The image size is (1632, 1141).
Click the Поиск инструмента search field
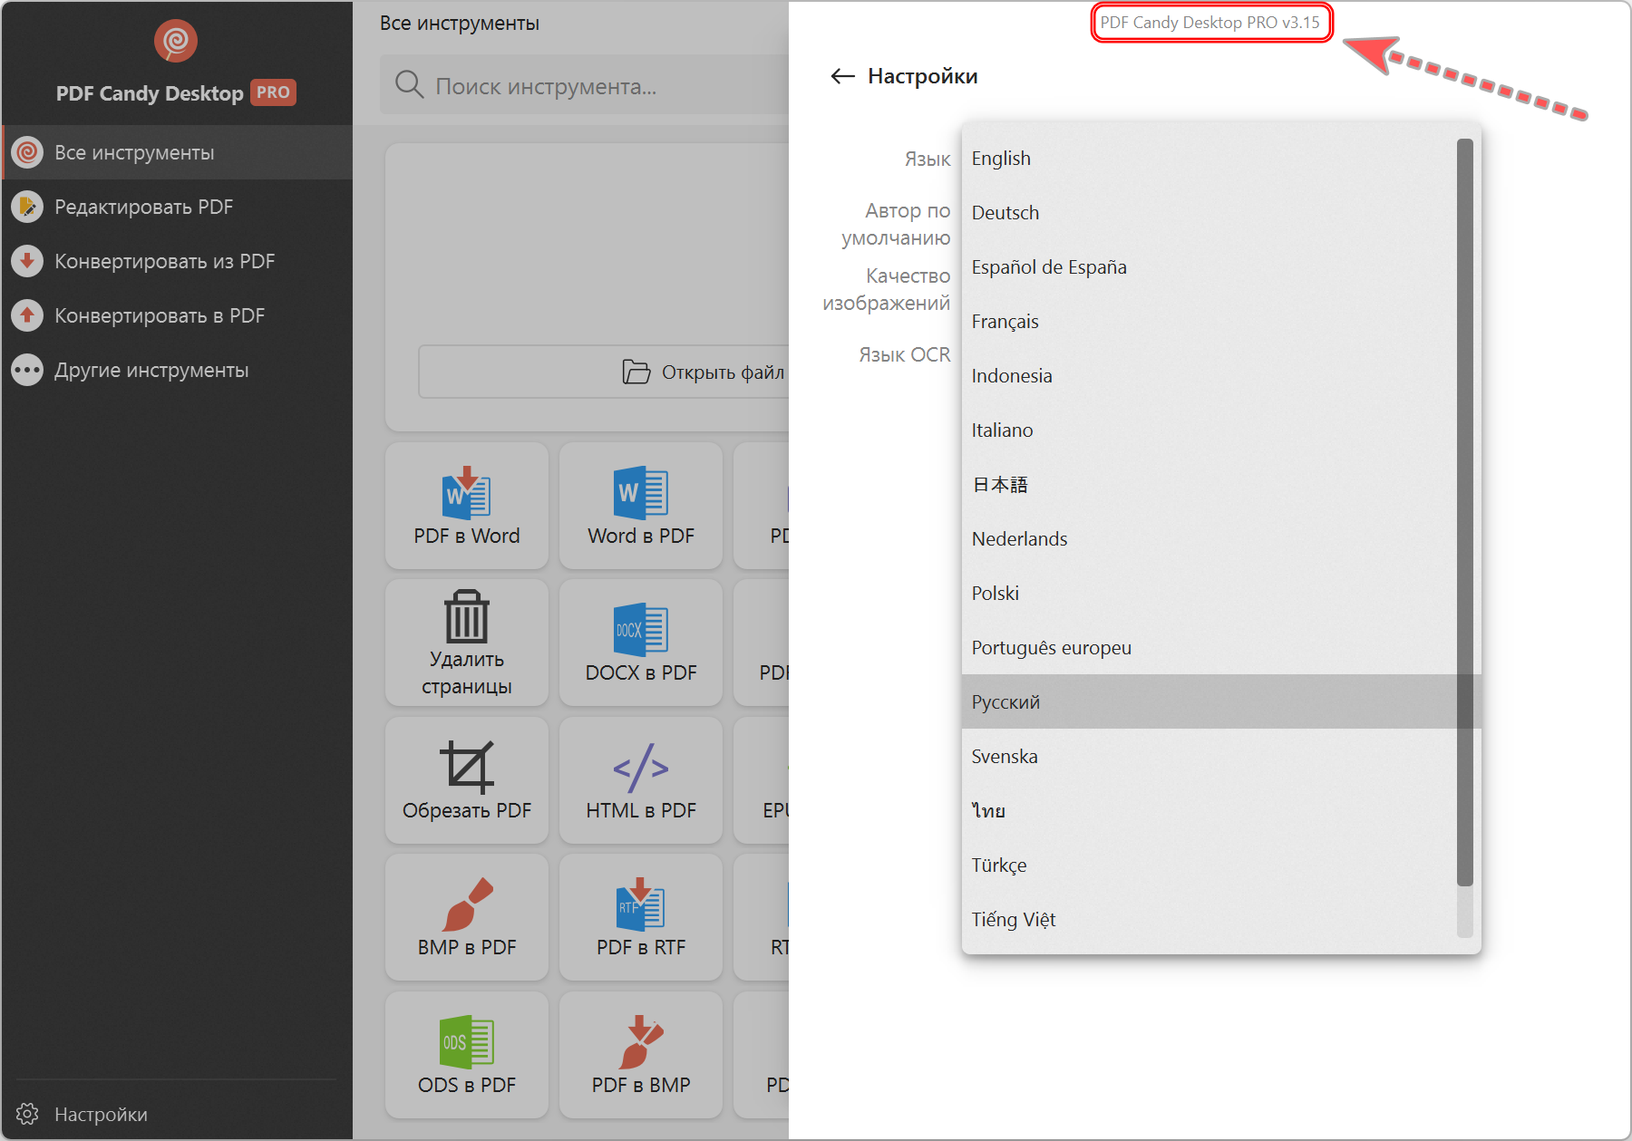click(x=585, y=85)
